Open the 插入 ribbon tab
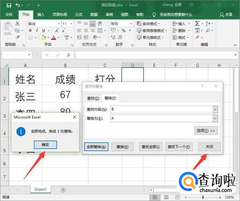240x201 pixels. coord(41,14)
